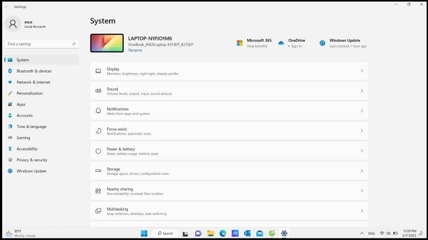
Task: Click the "Sleep, battery usage, battery saver" text
Action: (x=132, y=154)
